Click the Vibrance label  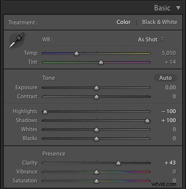pos(27,172)
